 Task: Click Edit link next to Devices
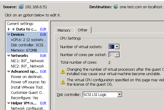click(x=43, y=34)
